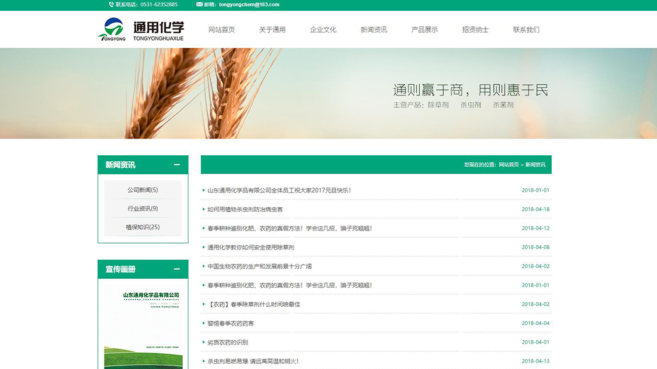Open the 关于通用 menu item
Screen dimensions: 657x369
(272, 29)
